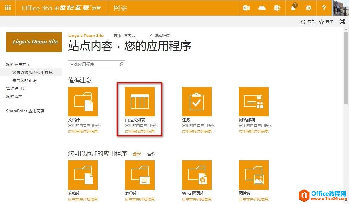Add the 任务 tasks app tile
The image size is (349, 204).
click(196, 102)
